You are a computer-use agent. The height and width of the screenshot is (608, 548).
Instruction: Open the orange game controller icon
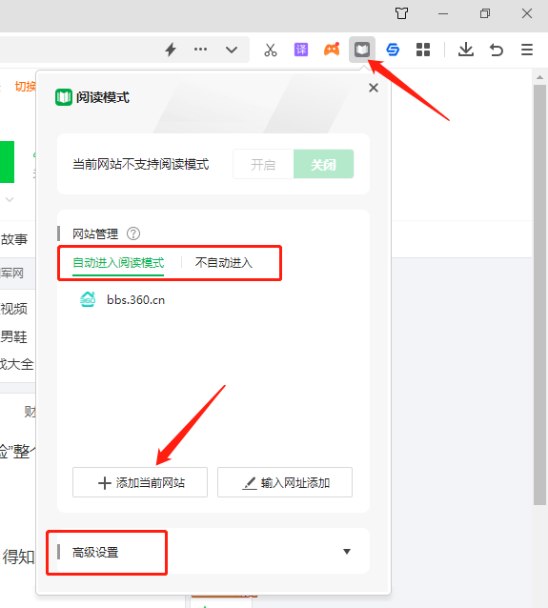tap(332, 50)
